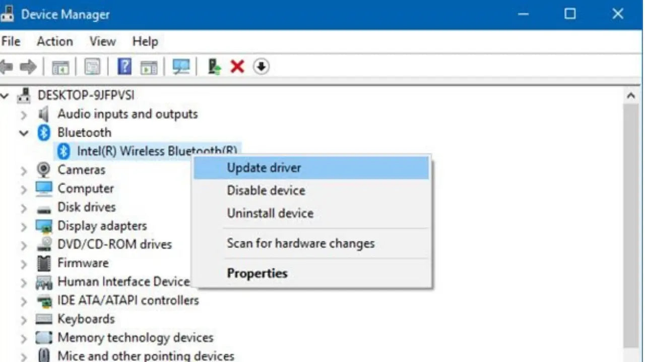Click the DVD/CD-ROM drives icon
645x362 pixels.
point(44,244)
